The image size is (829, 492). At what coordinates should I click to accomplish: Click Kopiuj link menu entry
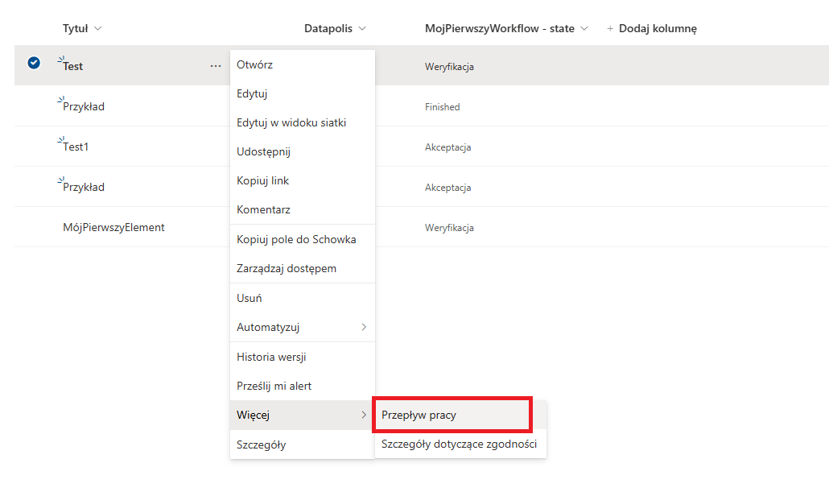pyautogui.click(x=262, y=180)
